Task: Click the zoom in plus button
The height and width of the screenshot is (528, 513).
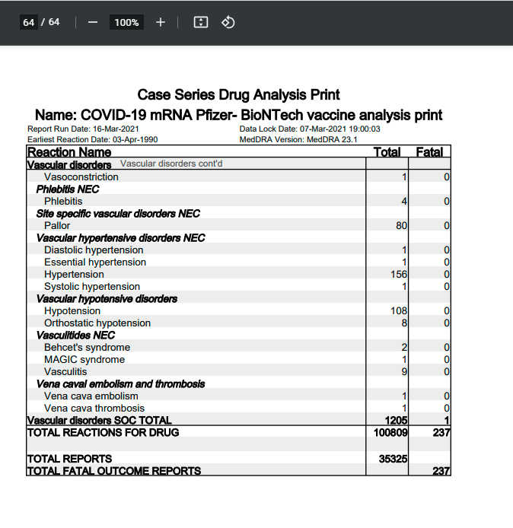Action: 161,23
